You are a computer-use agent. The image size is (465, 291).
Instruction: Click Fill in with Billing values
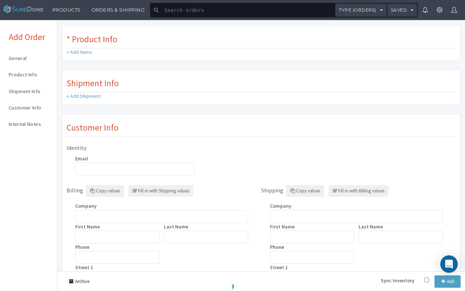tap(359, 191)
